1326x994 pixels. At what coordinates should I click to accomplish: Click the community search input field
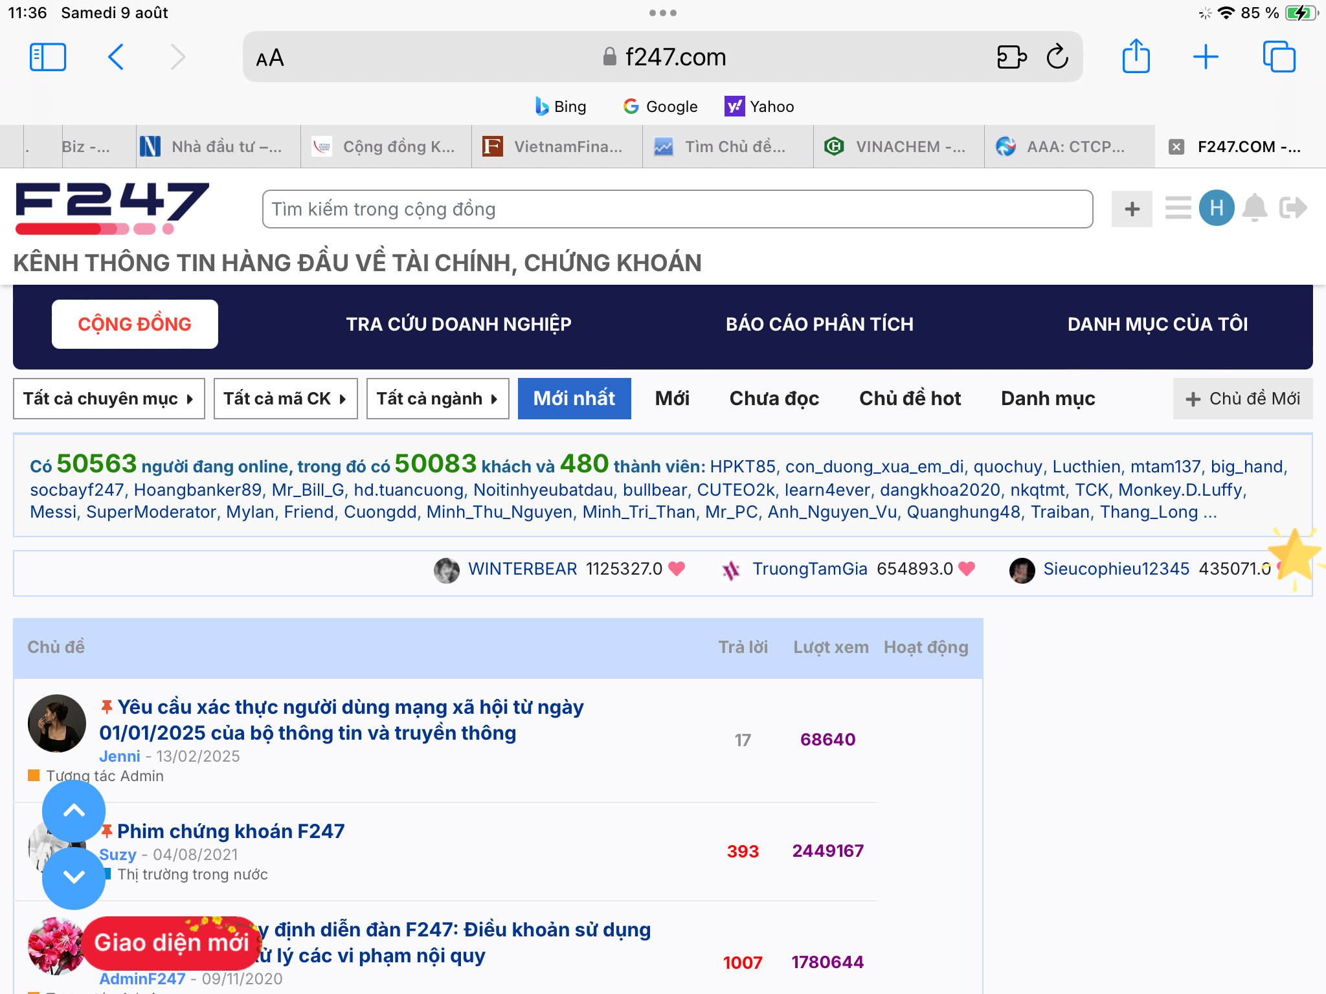677,209
